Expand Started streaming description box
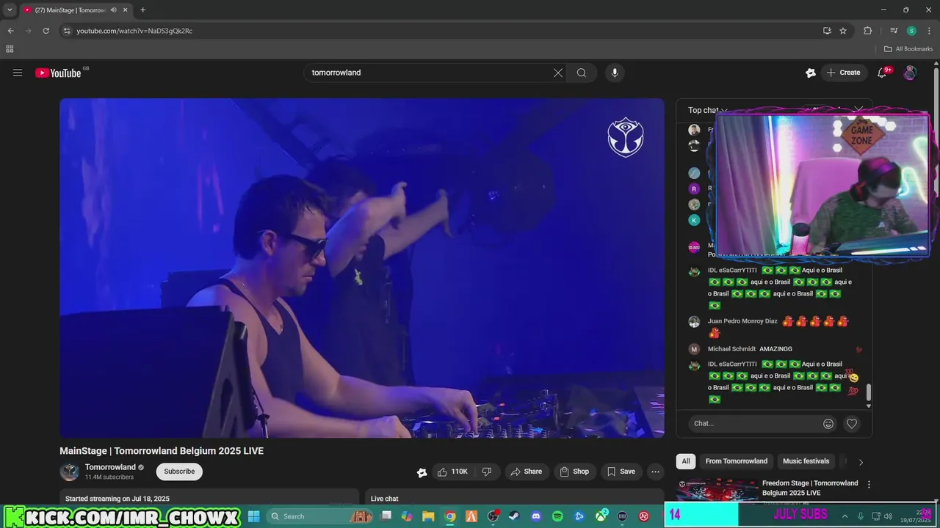Image resolution: width=940 pixels, height=528 pixels. pyautogui.click(x=209, y=498)
